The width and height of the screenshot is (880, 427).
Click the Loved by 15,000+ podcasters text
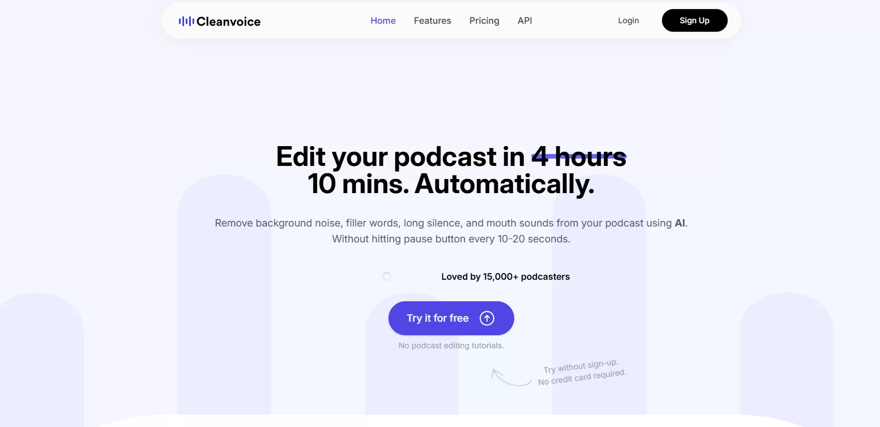point(505,276)
